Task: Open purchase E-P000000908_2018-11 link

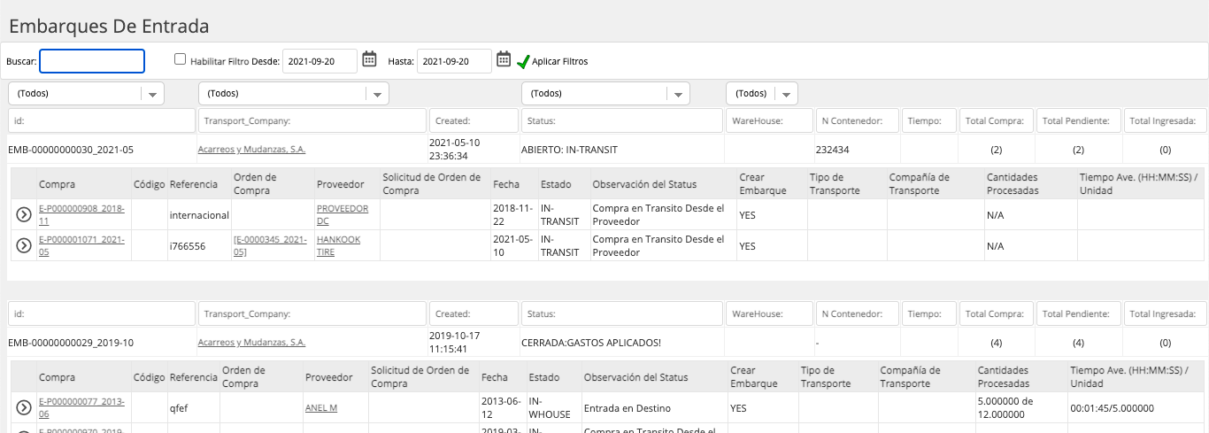Action: coord(82,214)
